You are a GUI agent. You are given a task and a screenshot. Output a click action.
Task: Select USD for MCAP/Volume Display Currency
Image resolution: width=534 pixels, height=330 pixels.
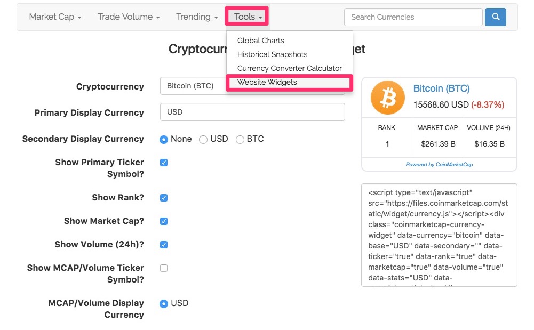point(164,303)
